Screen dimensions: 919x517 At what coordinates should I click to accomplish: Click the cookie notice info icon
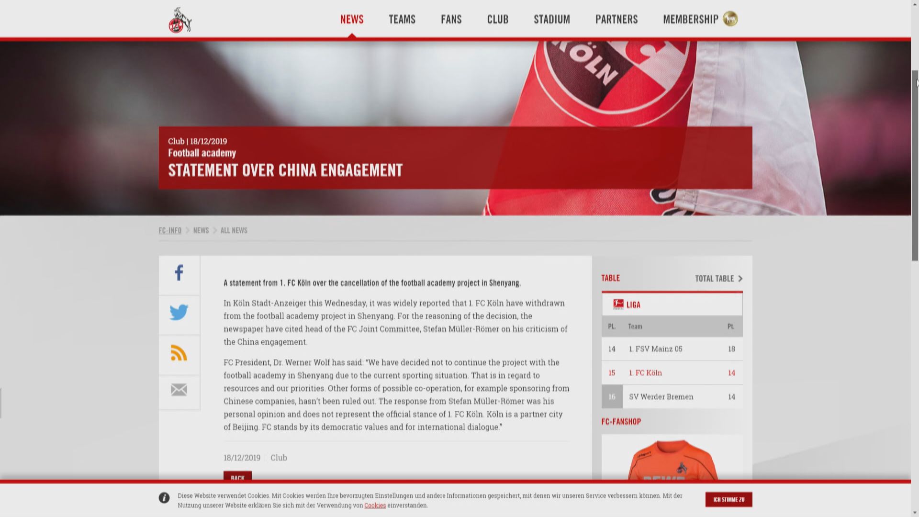click(164, 498)
